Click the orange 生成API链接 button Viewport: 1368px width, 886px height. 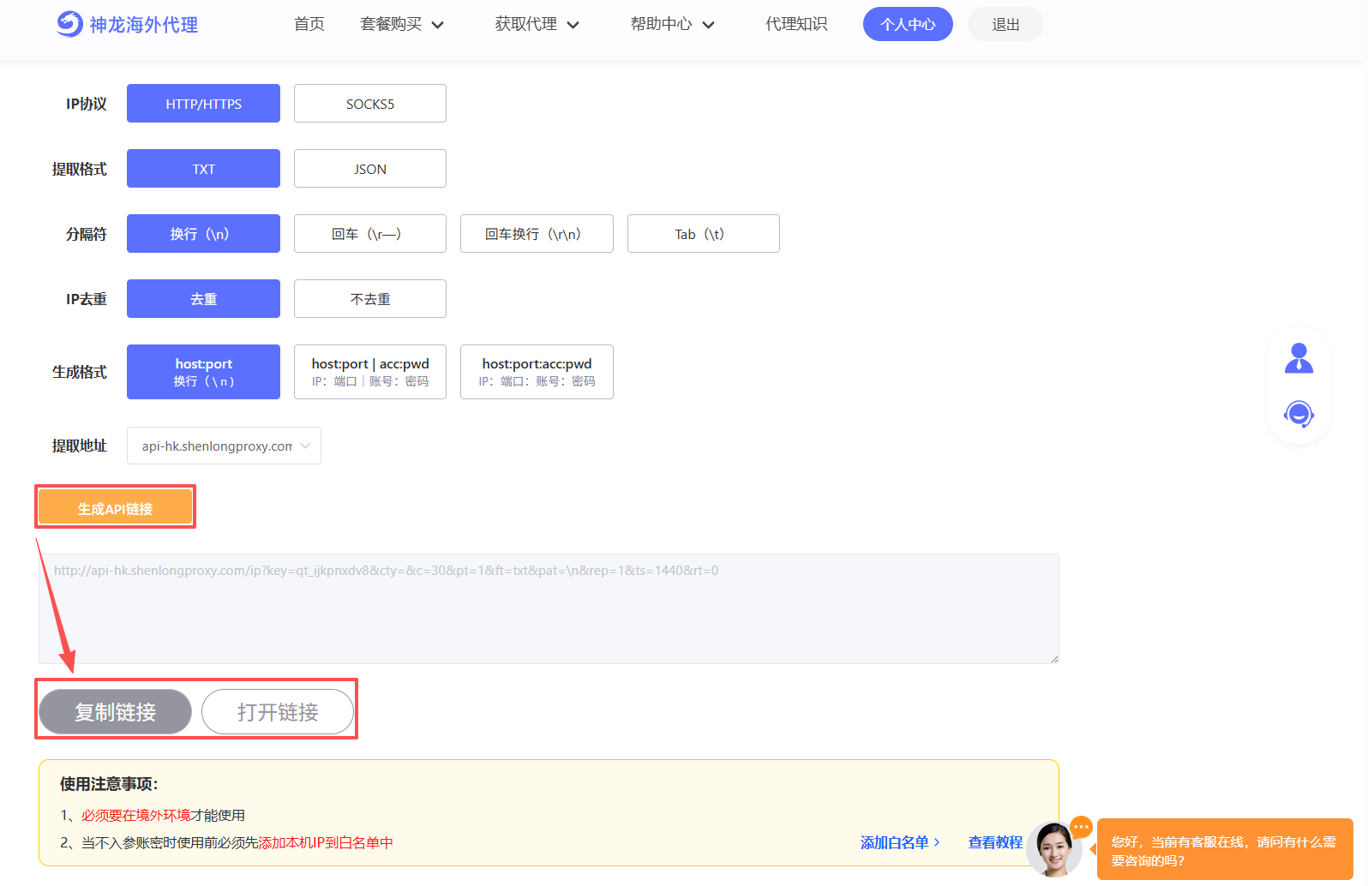pyautogui.click(x=115, y=508)
